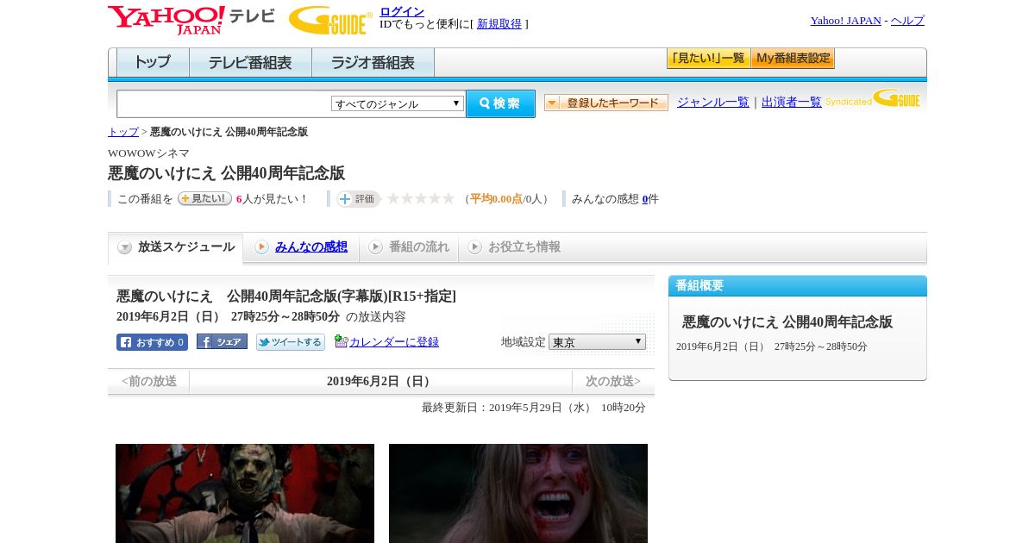
Task: Go to 次の放送> next broadcast
Action: [613, 381]
